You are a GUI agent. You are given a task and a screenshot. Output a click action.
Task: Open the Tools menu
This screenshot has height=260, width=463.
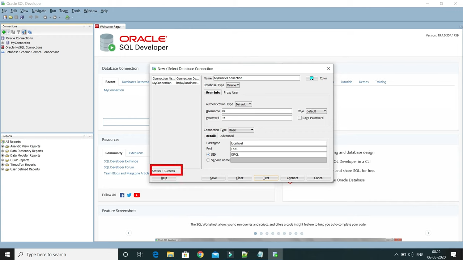(x=76, y=11)
